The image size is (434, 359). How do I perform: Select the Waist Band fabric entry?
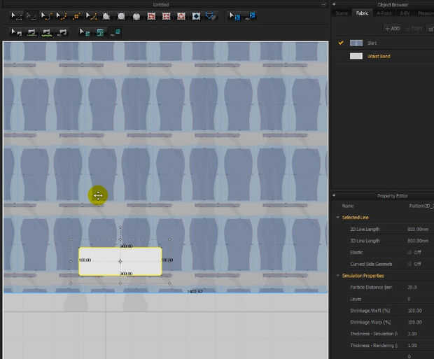pyautogui.click(x=379, y=56)
